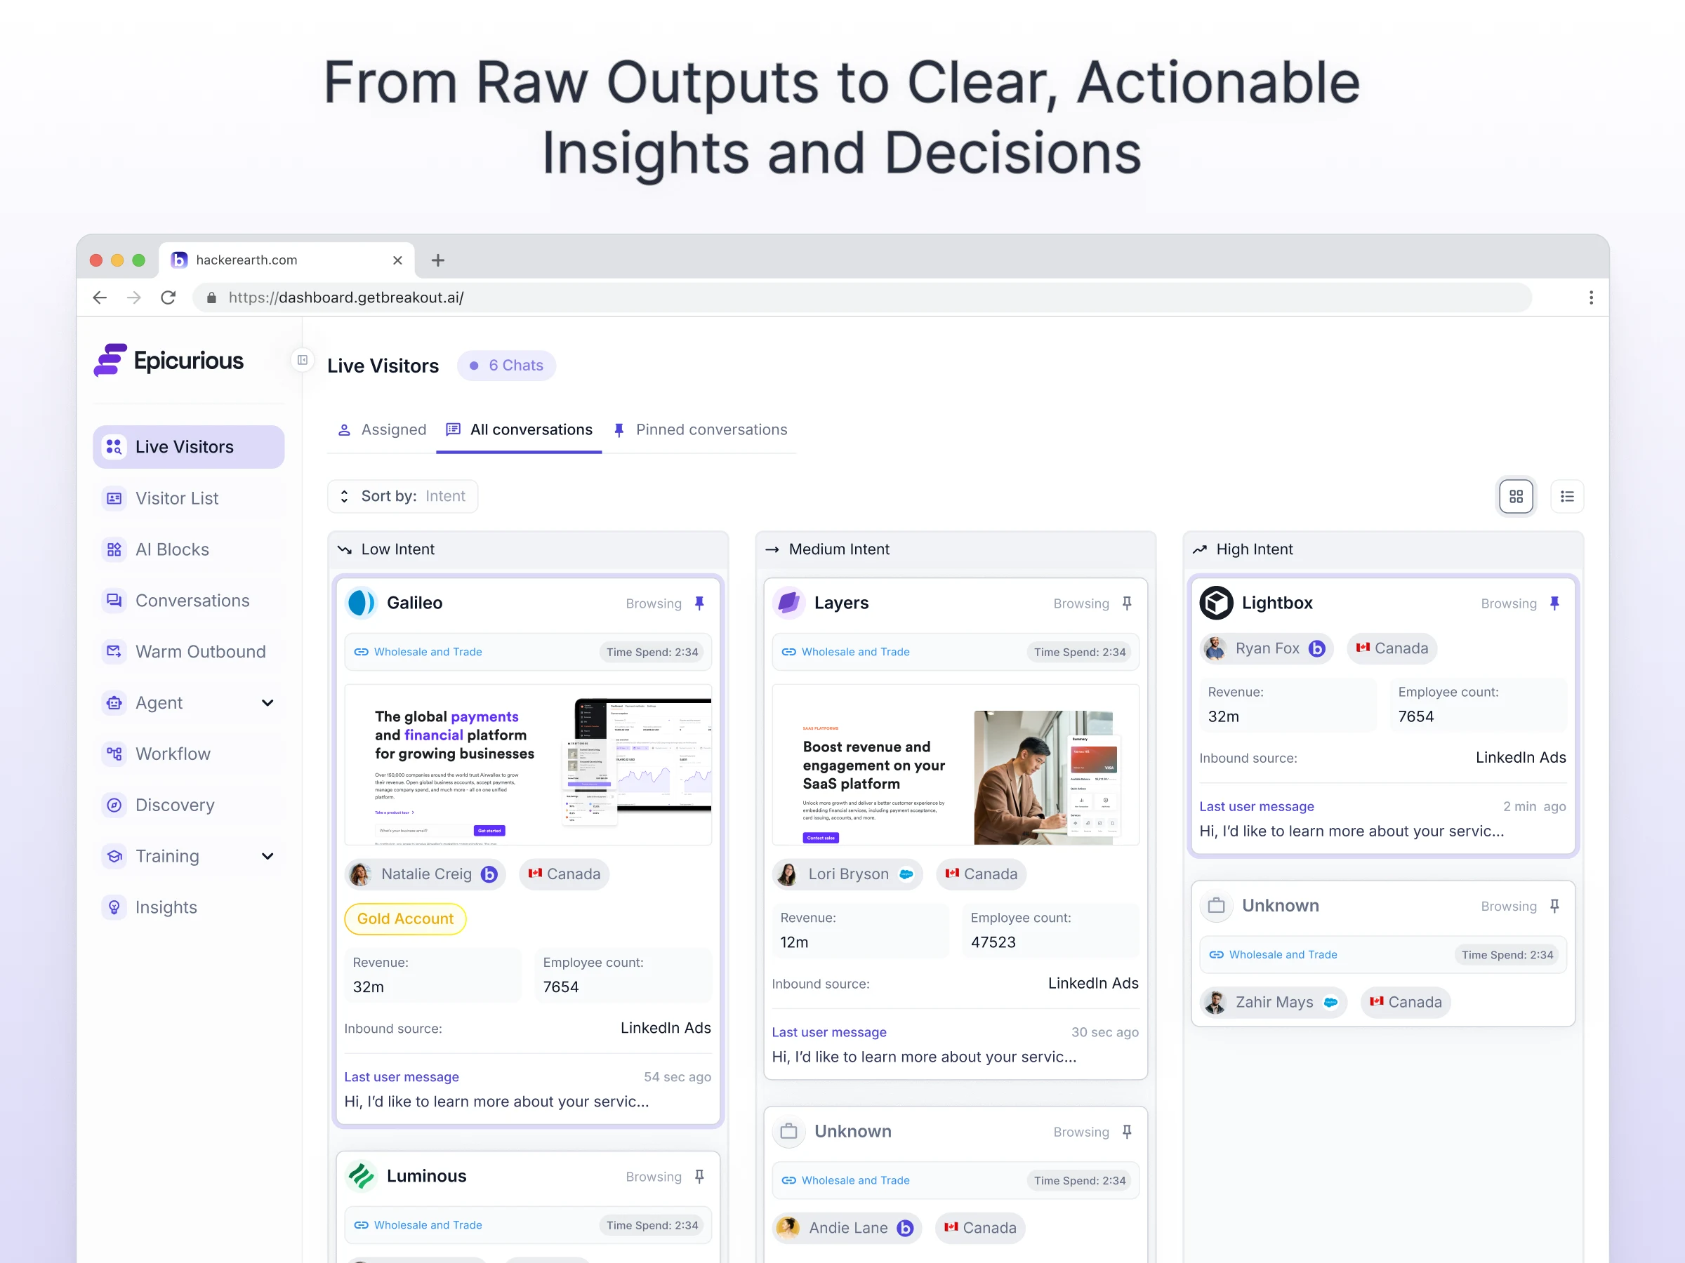Expand the Agent menu chevron
The height and width of the screenshot is (1263, 1685).
tap(267, 702)
